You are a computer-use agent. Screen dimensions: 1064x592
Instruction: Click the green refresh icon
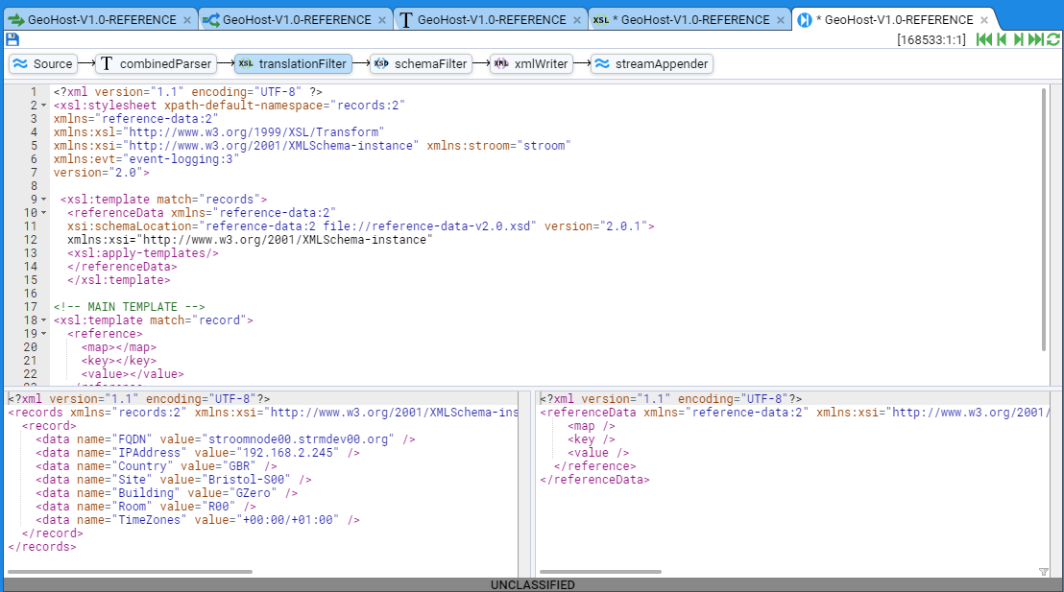click(1053, 39)
